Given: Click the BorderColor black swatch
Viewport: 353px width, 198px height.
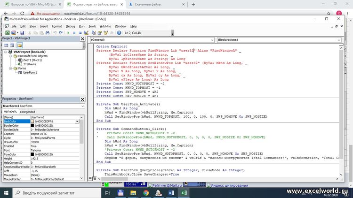Looking at the screenshot, I should click(x=32, y=125).
